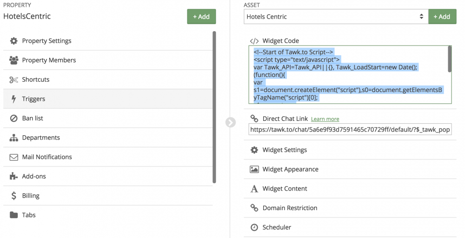Click the Triggers lightning bolt icon

pyautogui.click(x=13, y=99)
